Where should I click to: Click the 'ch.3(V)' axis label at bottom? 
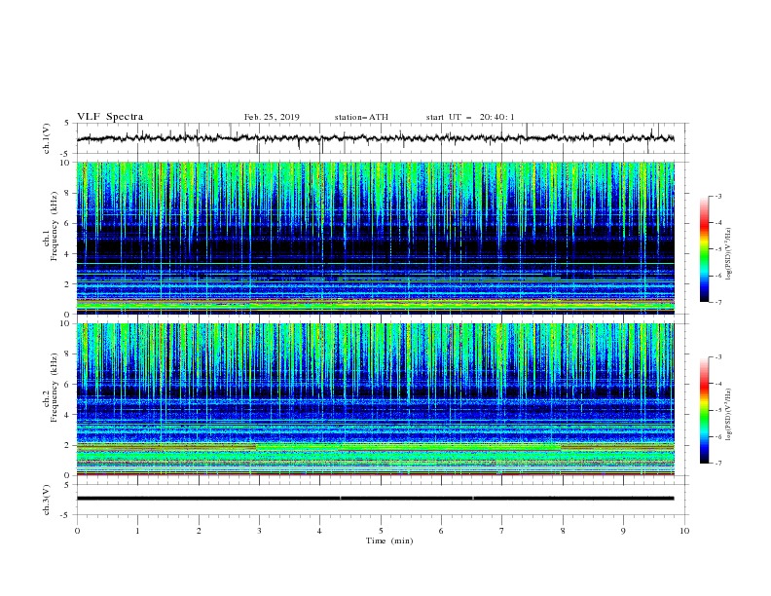(x=47, y=500)
